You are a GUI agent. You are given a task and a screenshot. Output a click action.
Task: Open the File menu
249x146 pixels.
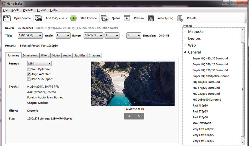(x=6, y=10)
